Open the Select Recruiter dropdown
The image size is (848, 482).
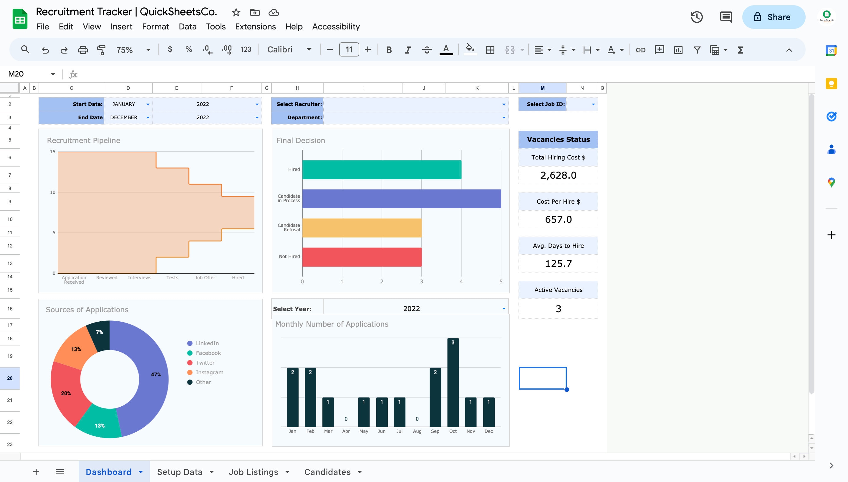point(503,104)
